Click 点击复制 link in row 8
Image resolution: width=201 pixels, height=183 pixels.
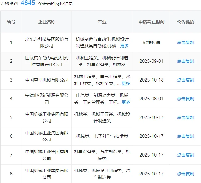click(185, 174)
